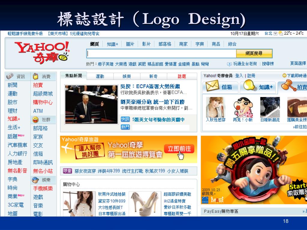Click the 立即前往 banner button
This screenshot has height=230, width=307.
[179, 149]
